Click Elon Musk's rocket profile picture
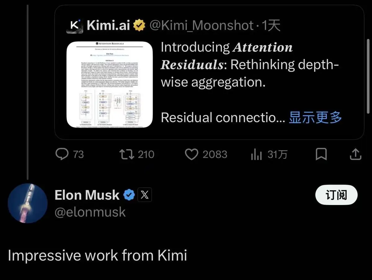372x280 pixels. point(28,203)
